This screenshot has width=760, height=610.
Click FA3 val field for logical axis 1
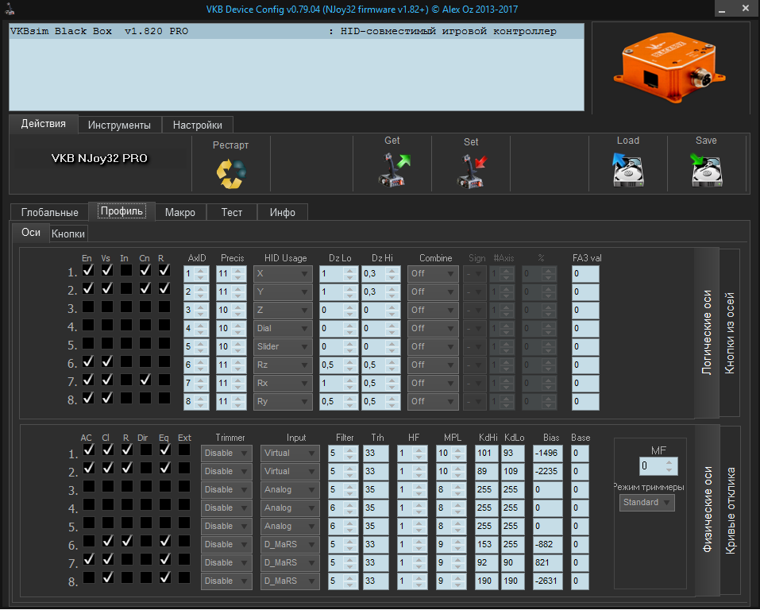coord(585,274)
